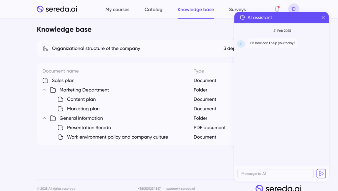Click the sereda.ai logo in header
This screenshot has height=191, width=338.
[x=57, y=9]
